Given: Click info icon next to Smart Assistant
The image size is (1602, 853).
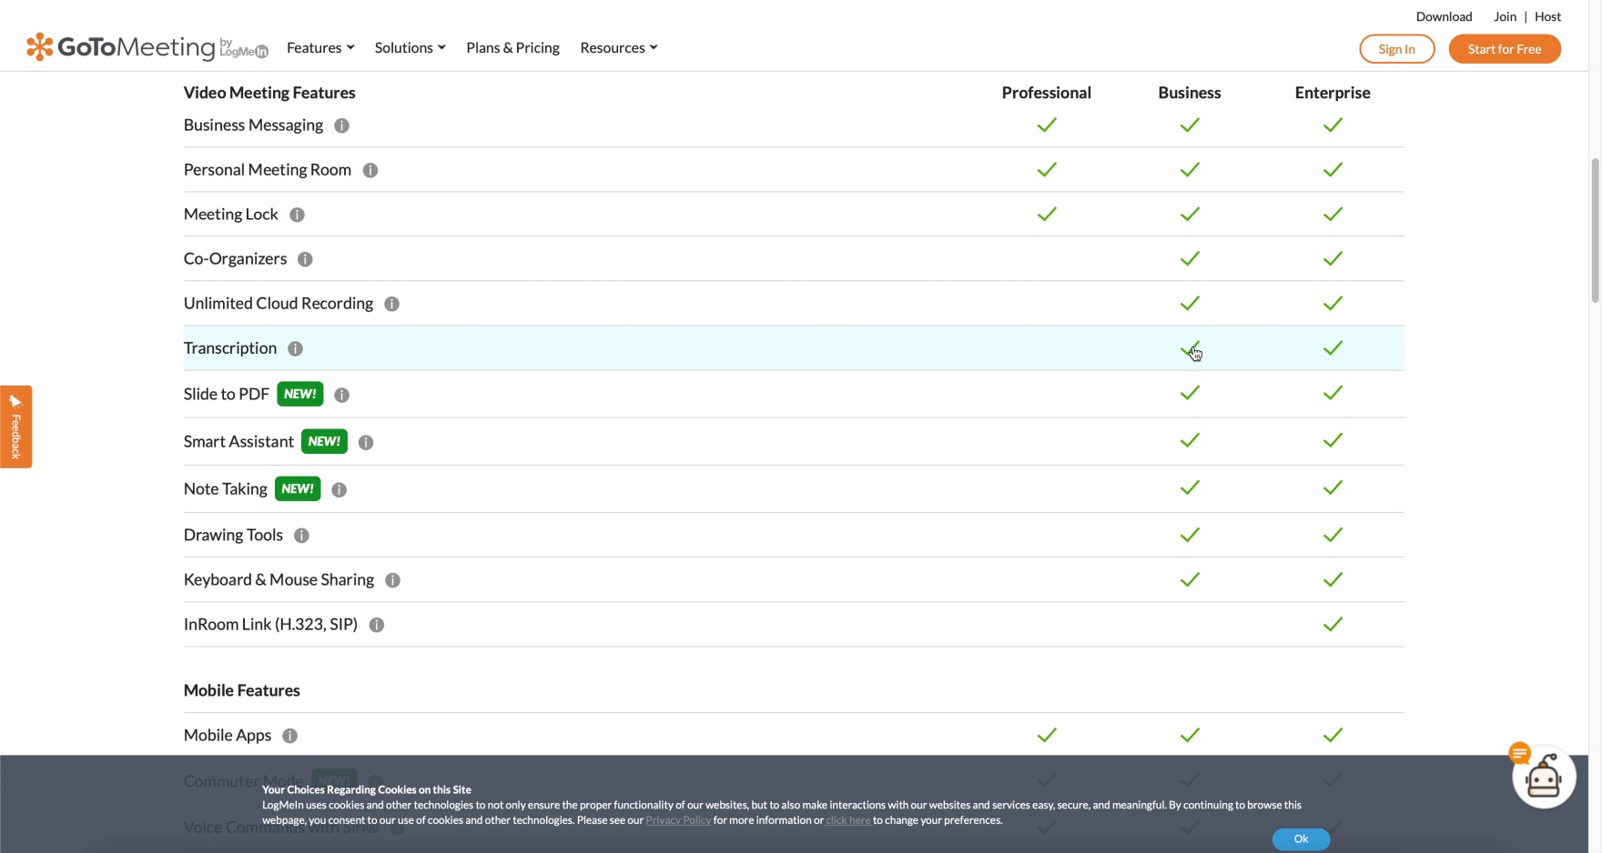Looking at the screenshot, I should pos(366,442).
